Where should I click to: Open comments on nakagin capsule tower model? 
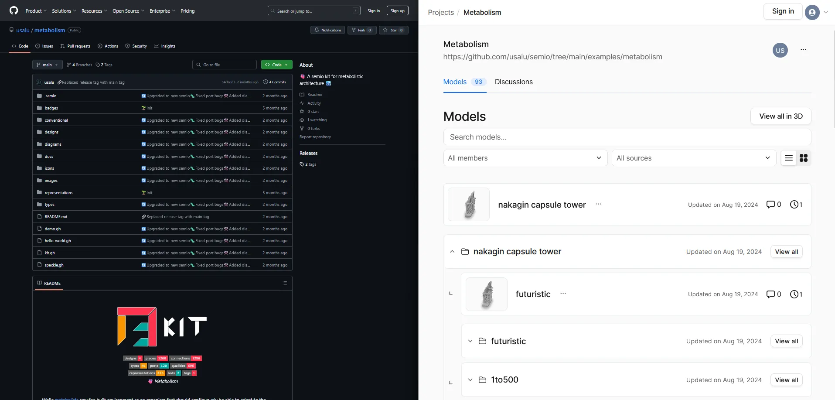click(774, 205)
